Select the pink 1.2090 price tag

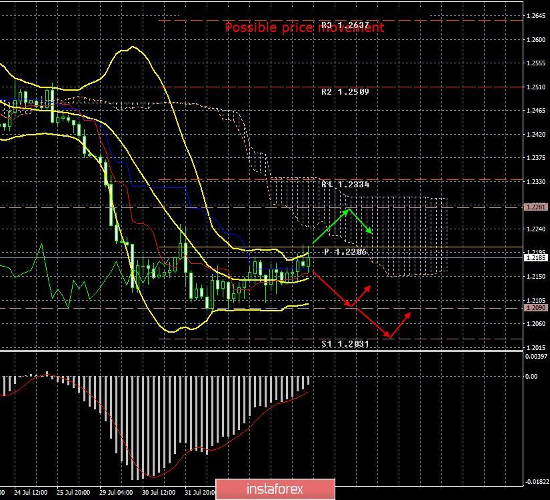537,309
